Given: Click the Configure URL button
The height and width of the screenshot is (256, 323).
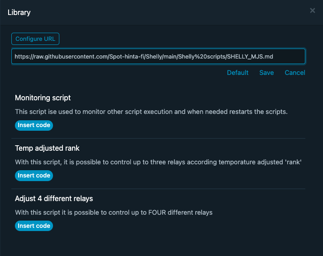Looking at the screenshot, I should [x=35, y=39].
